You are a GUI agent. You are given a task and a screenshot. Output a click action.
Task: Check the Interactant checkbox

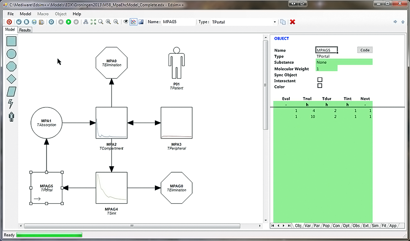320,80
